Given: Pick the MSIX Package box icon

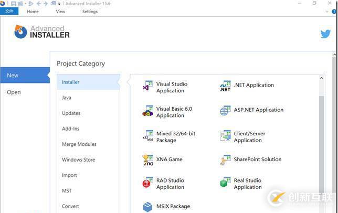Looking at the screenshot, I should click(x=147, y=207).
